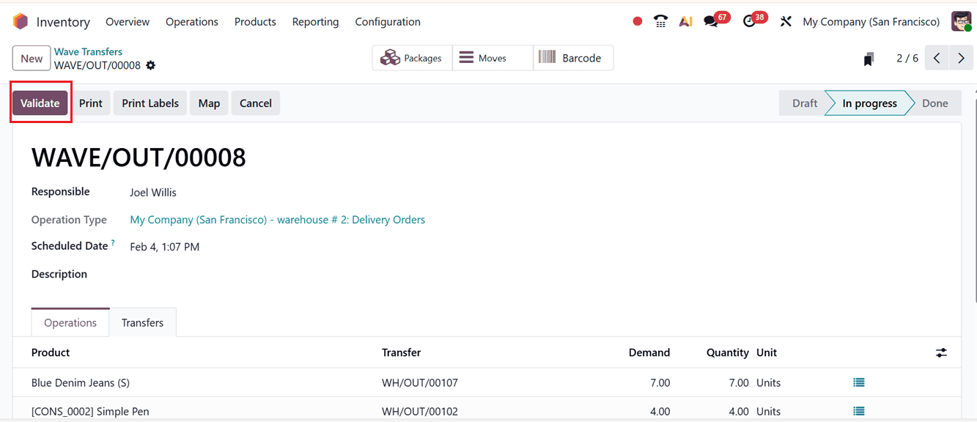Expand the user avatar profile menu
977x422 pixels.
click(x=960, y=21)
